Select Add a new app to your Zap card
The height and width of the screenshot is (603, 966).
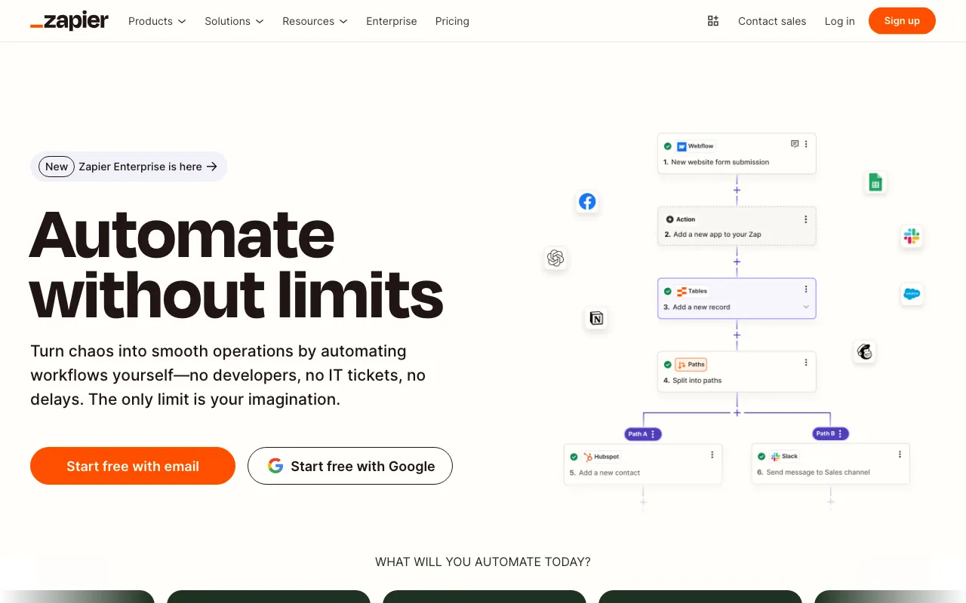coord(737,226)
